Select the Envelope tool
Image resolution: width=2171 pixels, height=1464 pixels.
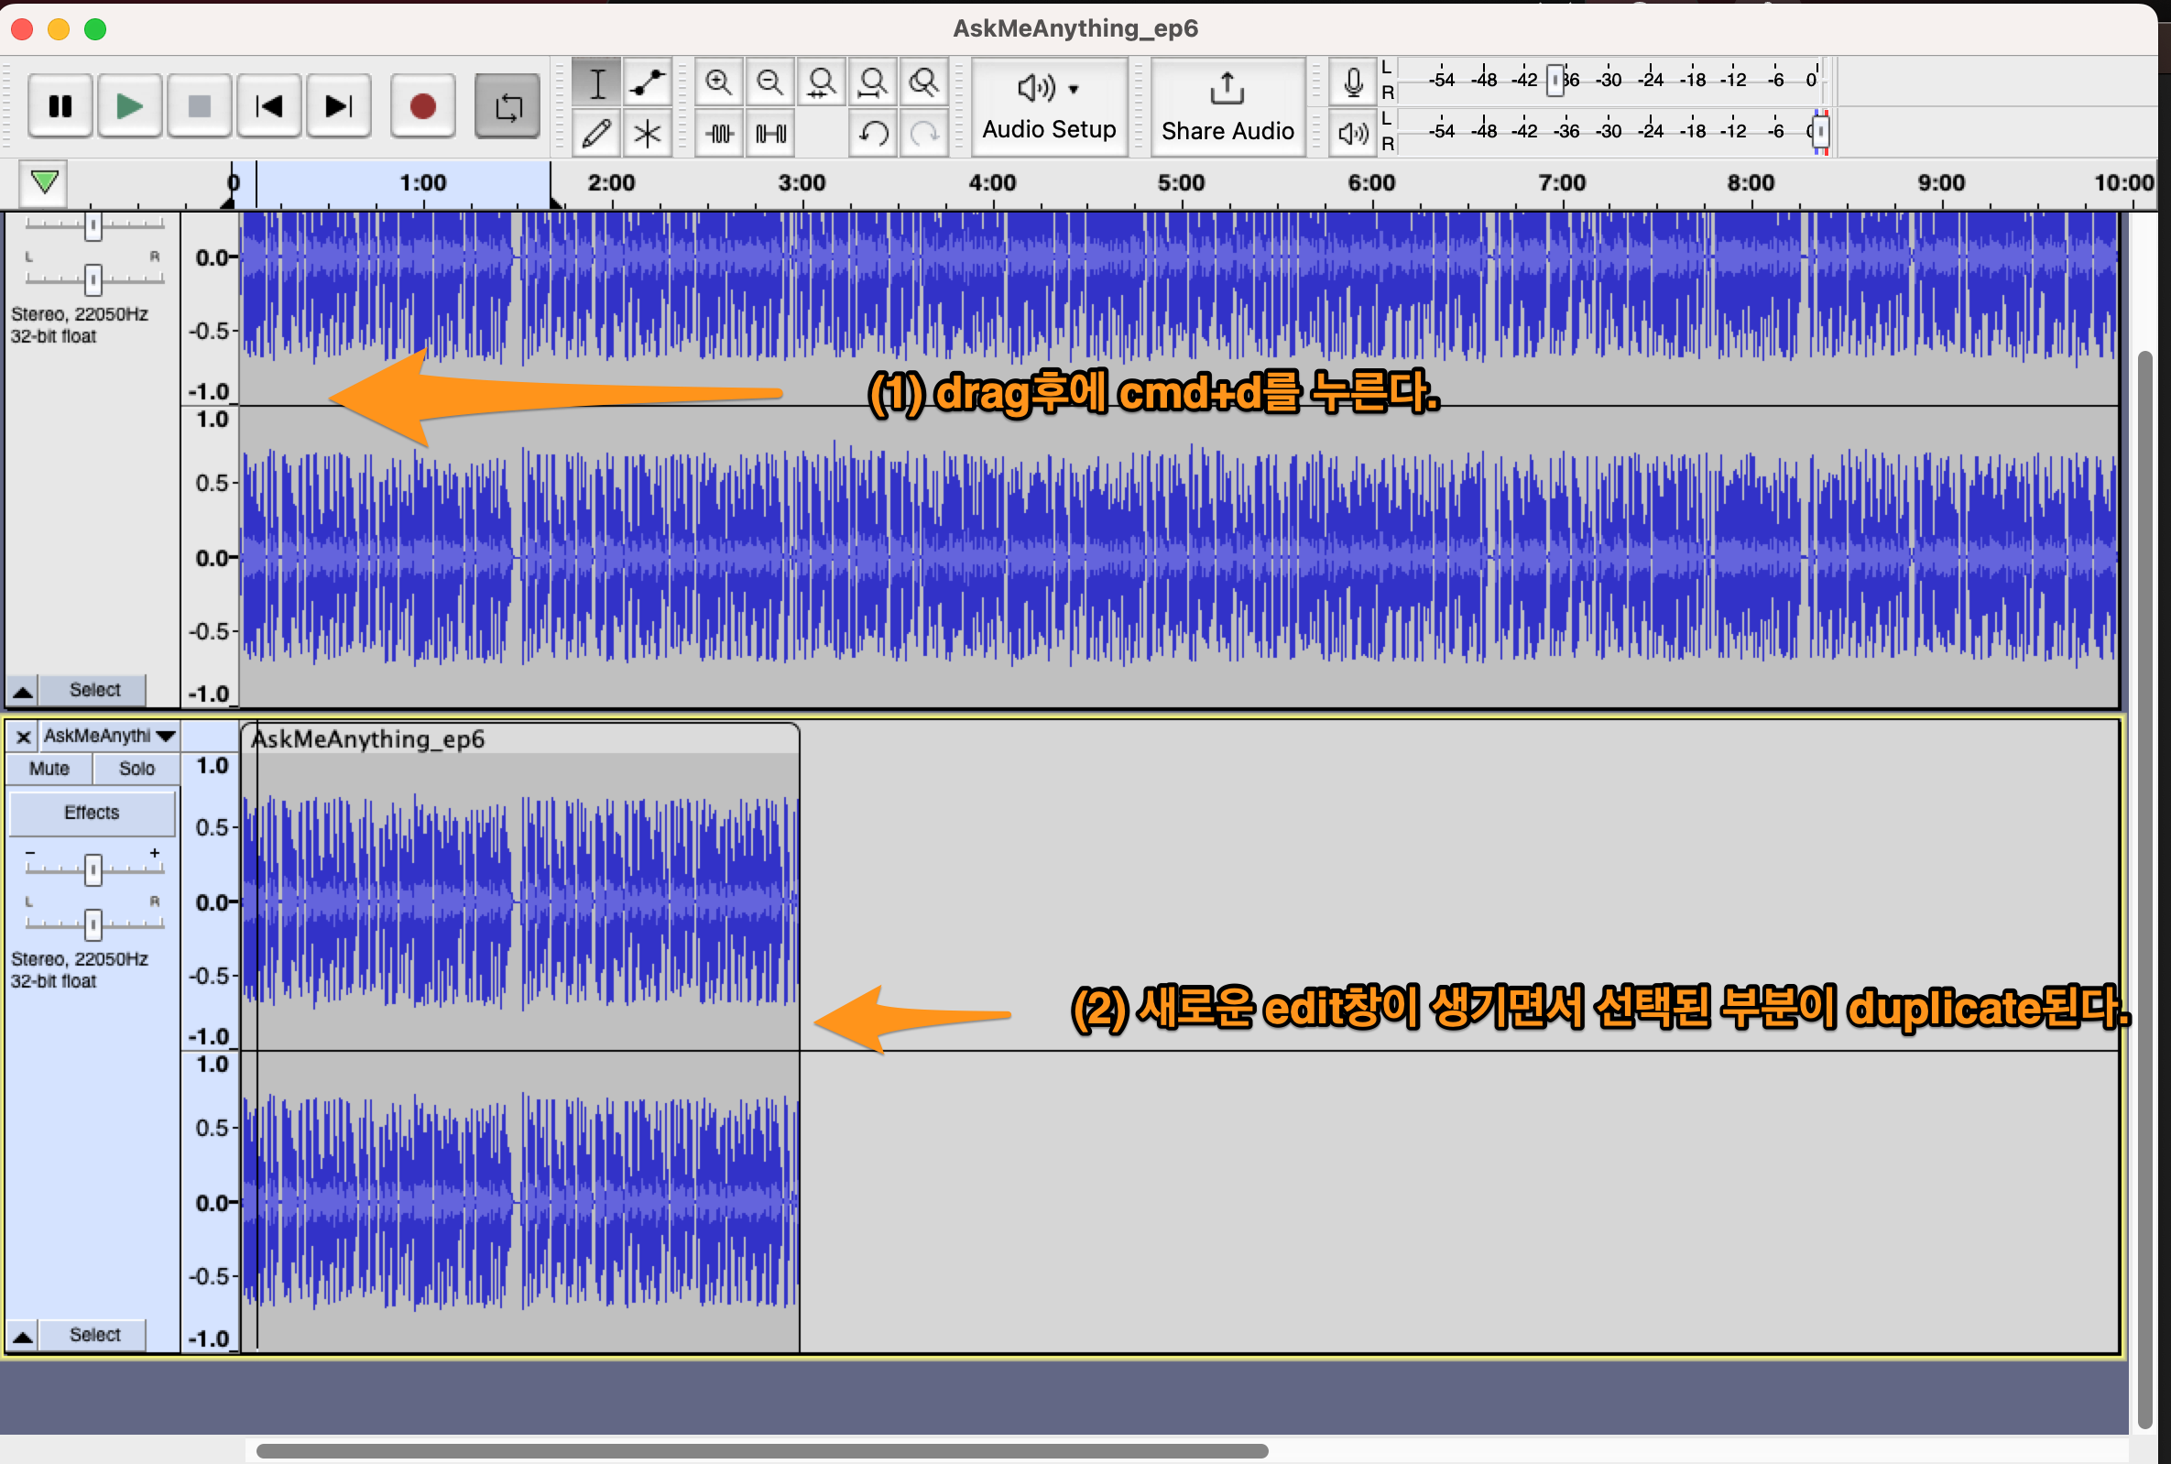click(x=647, y=83)
